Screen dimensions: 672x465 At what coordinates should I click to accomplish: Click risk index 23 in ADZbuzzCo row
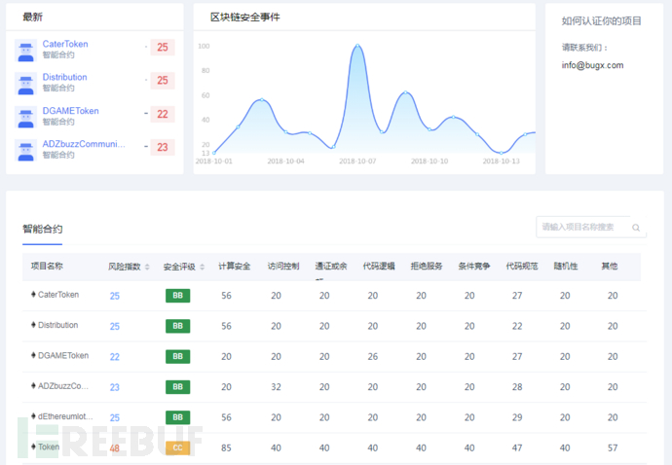click(x=114, y=387)
